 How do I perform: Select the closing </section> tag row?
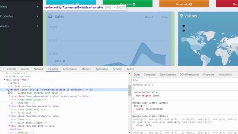coord(15,129)
